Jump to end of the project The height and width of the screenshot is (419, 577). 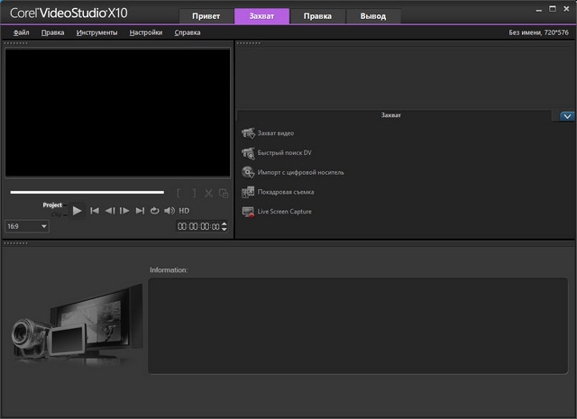[x=140, y=211]
